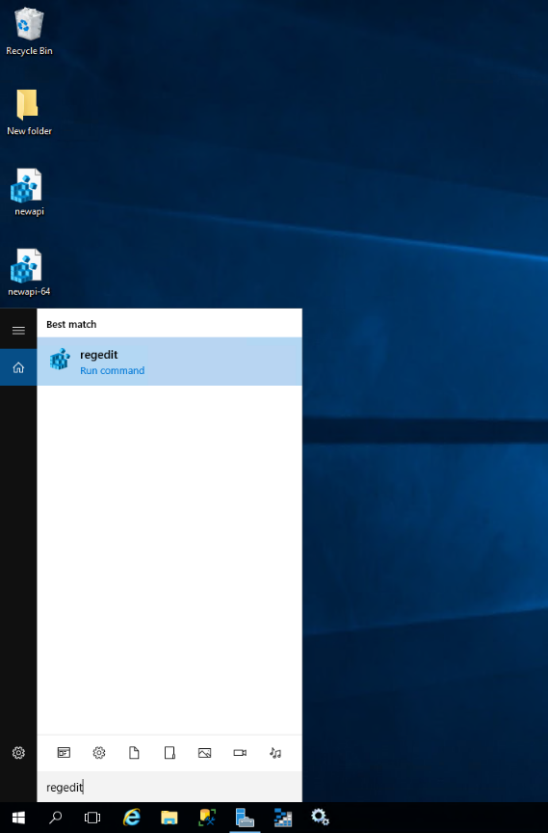Filter search results by Videos
This screenshot has height=833, width=548.
pos(241,752)
